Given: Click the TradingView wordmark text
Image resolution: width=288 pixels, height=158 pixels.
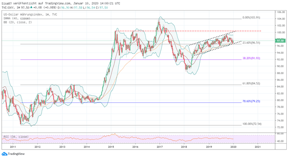Looking at the screenshot, I should (x=16, y=154).
